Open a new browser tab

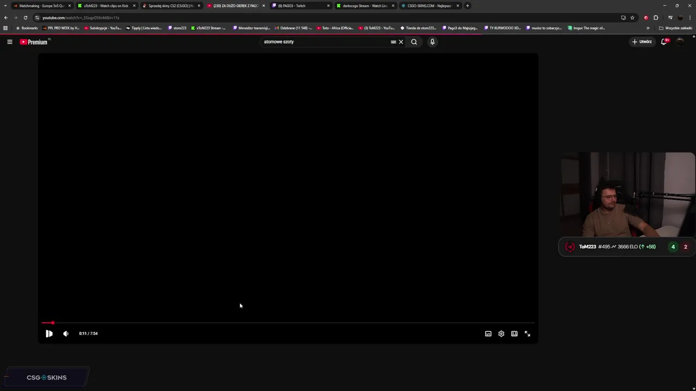tap(468, 5)
